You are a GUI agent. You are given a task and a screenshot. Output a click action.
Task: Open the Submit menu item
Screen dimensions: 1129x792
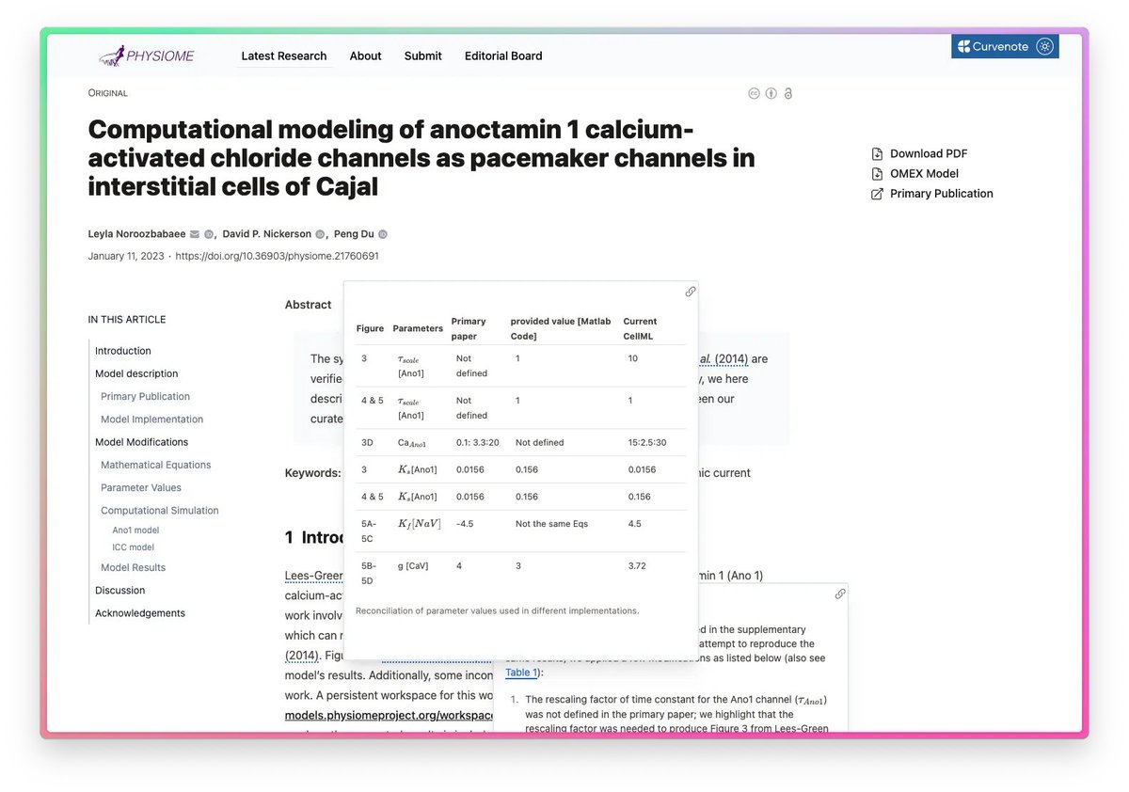[x=422, y=55]
